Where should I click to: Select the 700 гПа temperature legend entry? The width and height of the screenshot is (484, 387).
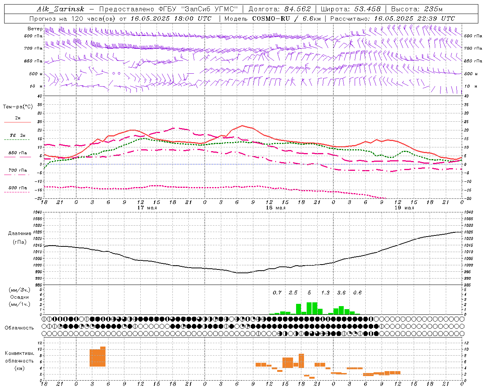[x=18, y=170]
